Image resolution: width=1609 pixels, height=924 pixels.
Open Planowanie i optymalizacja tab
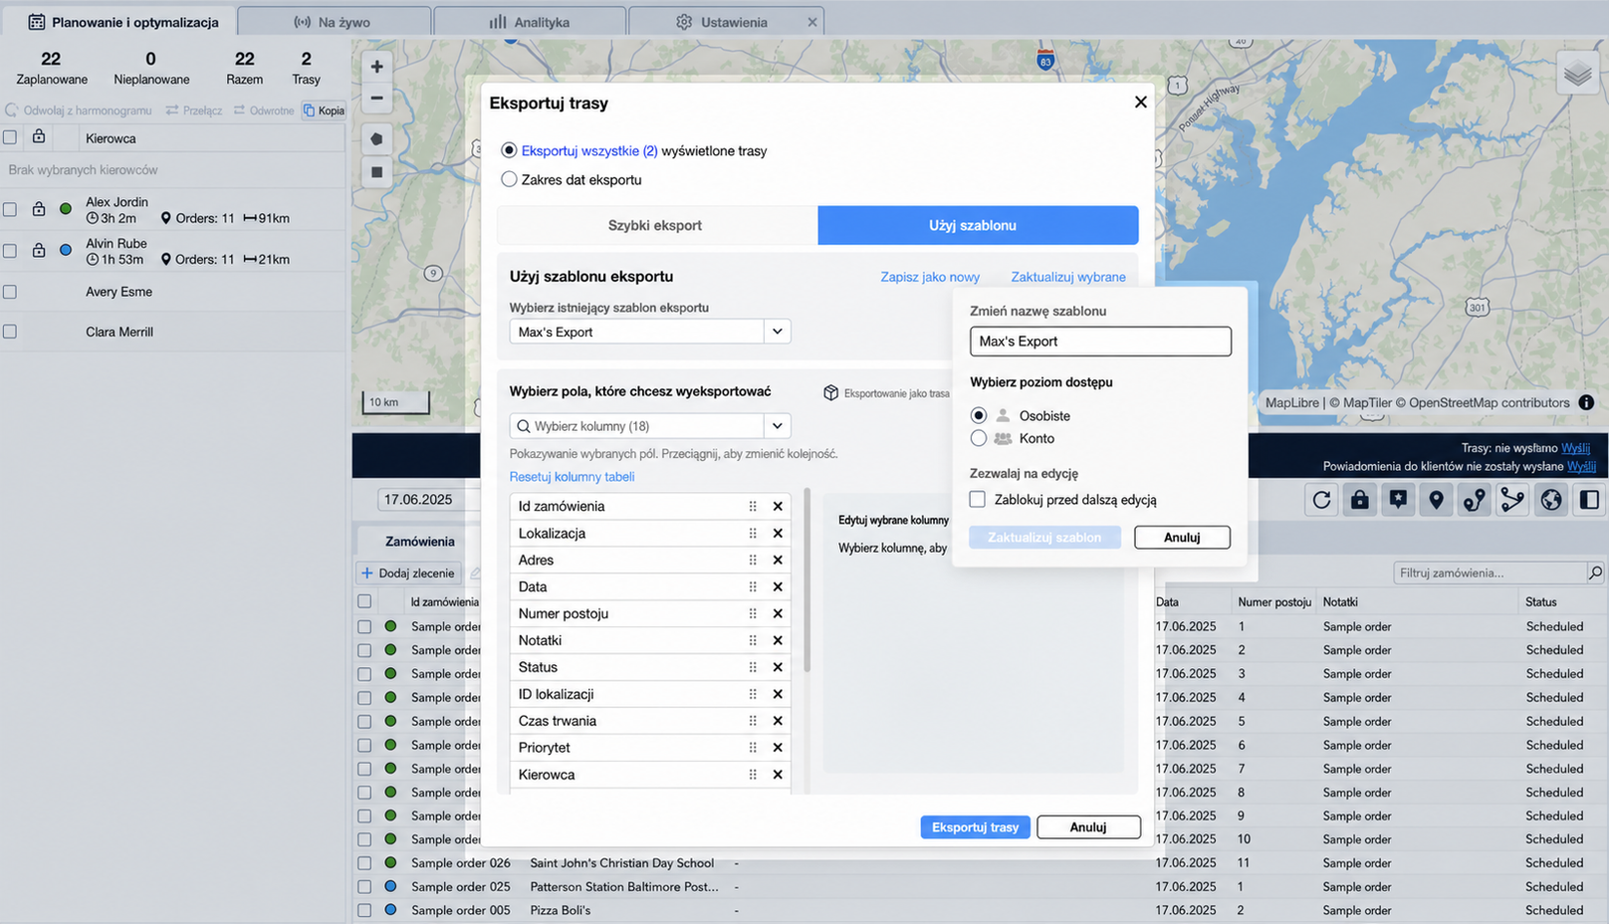tap(122, 22)
